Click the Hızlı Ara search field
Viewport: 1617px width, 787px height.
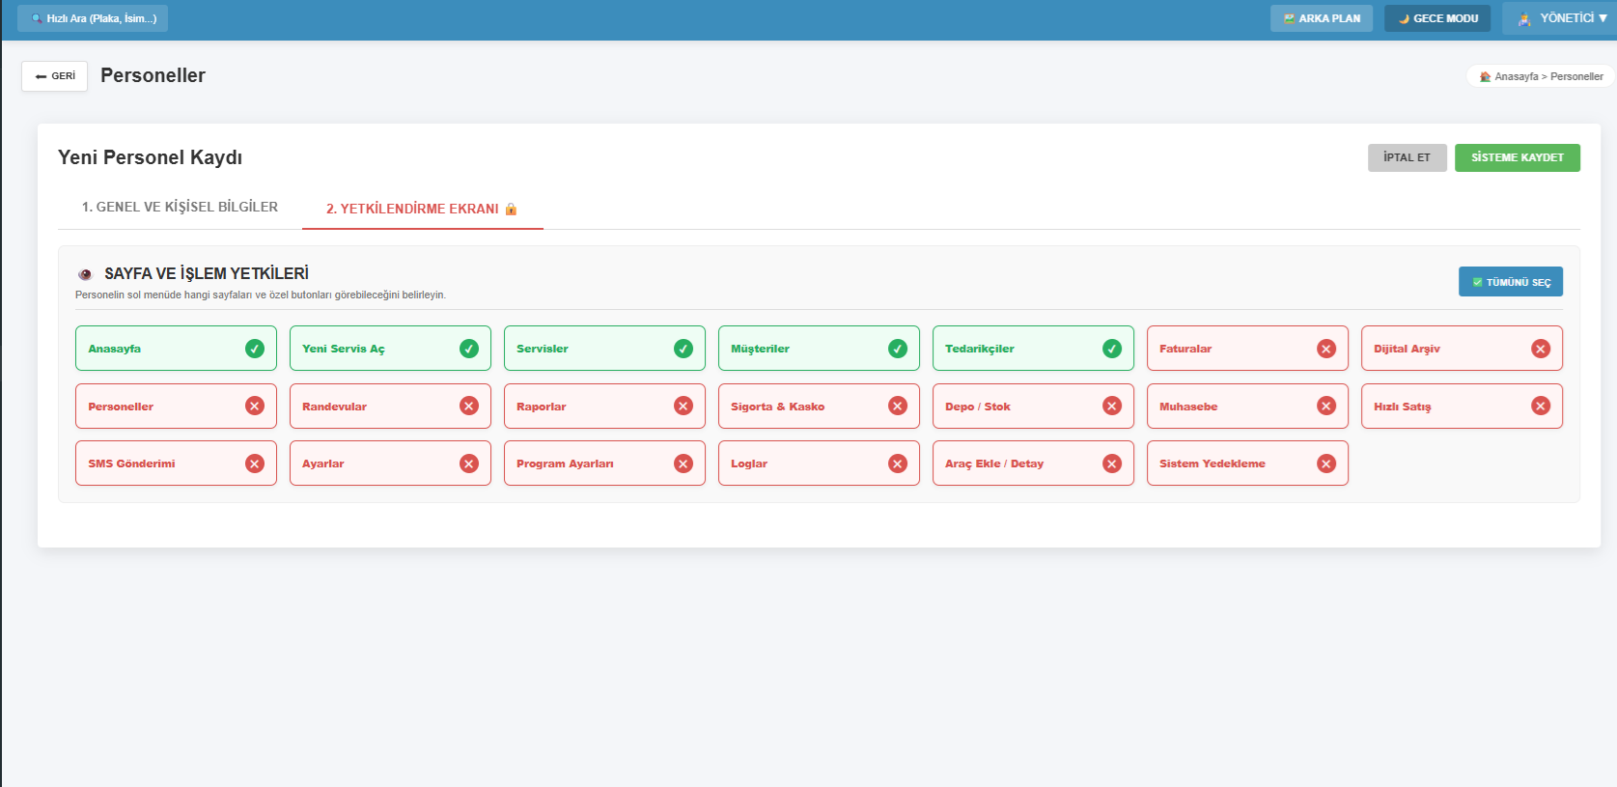click(94, 18)
